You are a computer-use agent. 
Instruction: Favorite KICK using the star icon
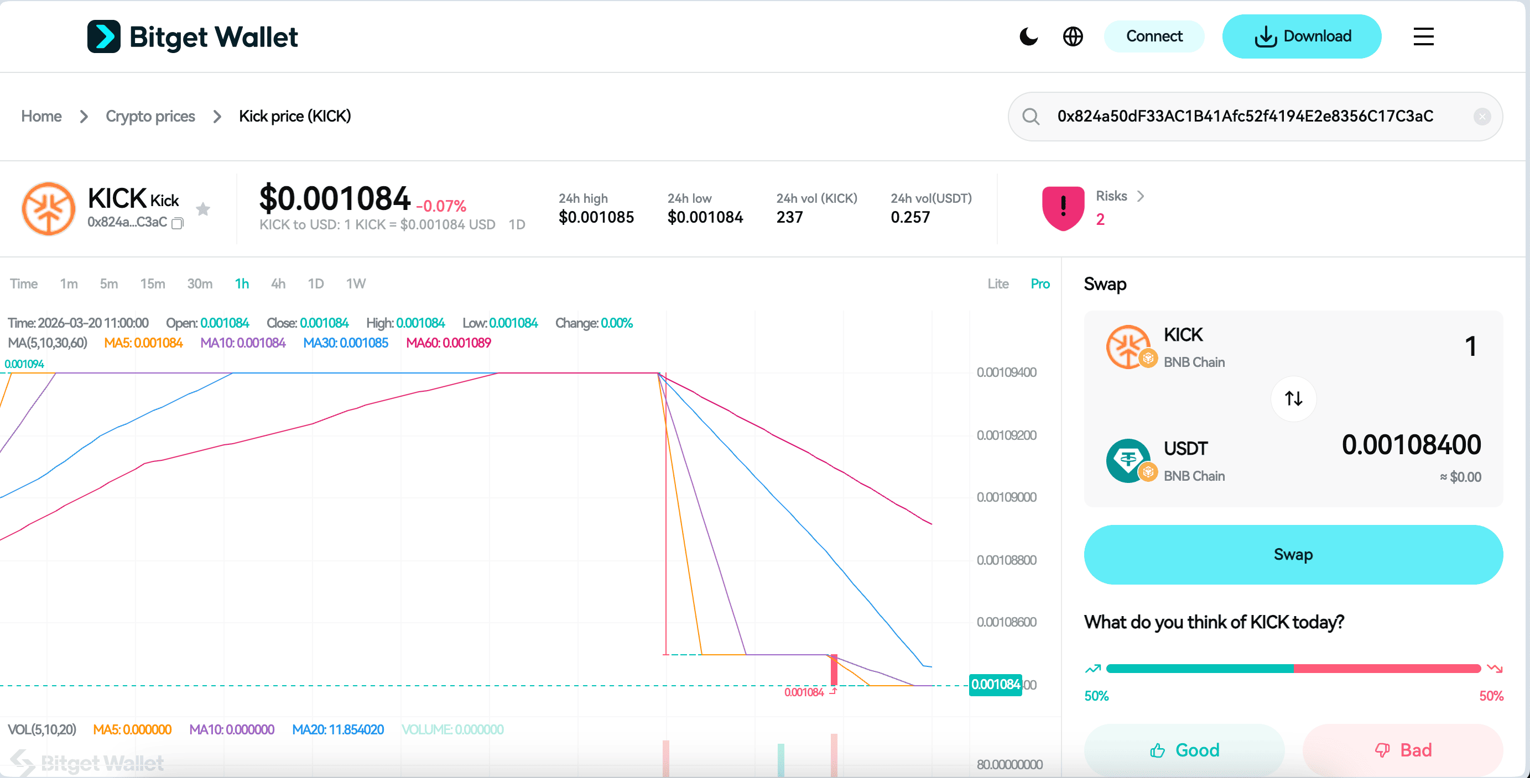203,209
